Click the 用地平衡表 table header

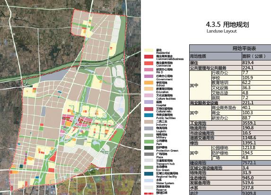click(x=244, y=48)
